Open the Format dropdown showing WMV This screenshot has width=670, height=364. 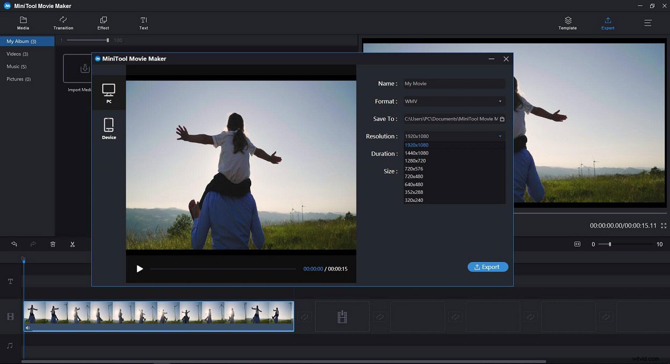click(x=454, y=101)
